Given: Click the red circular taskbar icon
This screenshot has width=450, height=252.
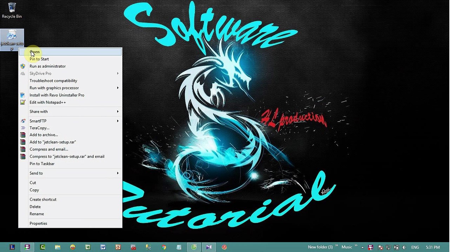Looking at the screenshot, I should point(224,247).
